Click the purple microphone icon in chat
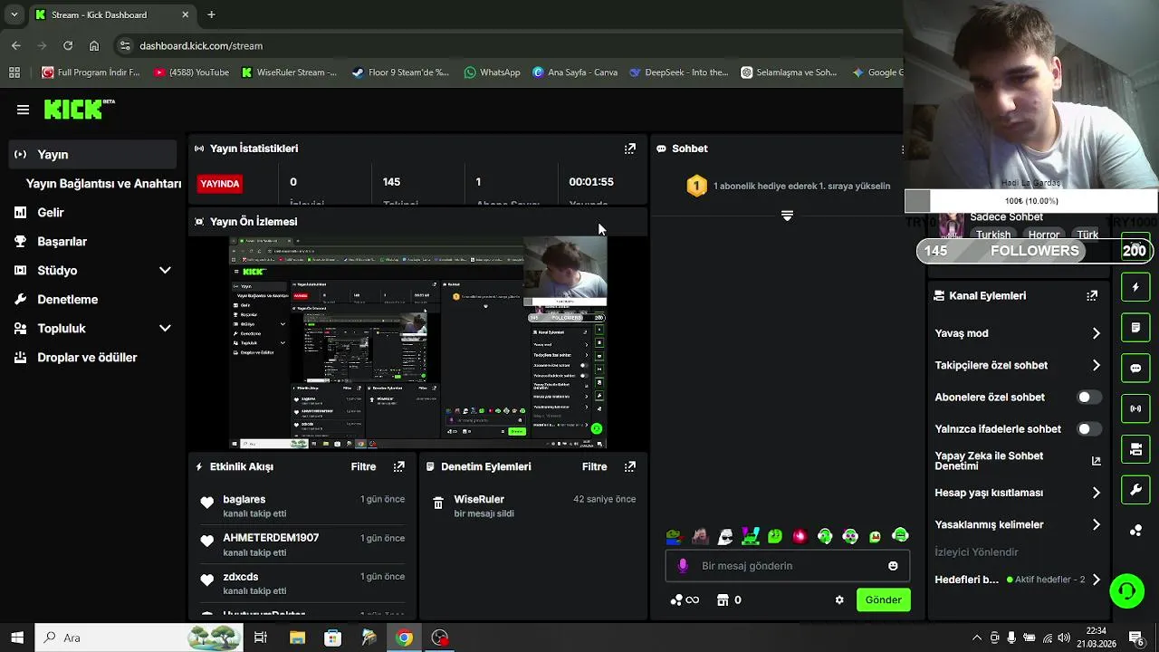This screenshot has height=652, width=1159. click(683, 566)
